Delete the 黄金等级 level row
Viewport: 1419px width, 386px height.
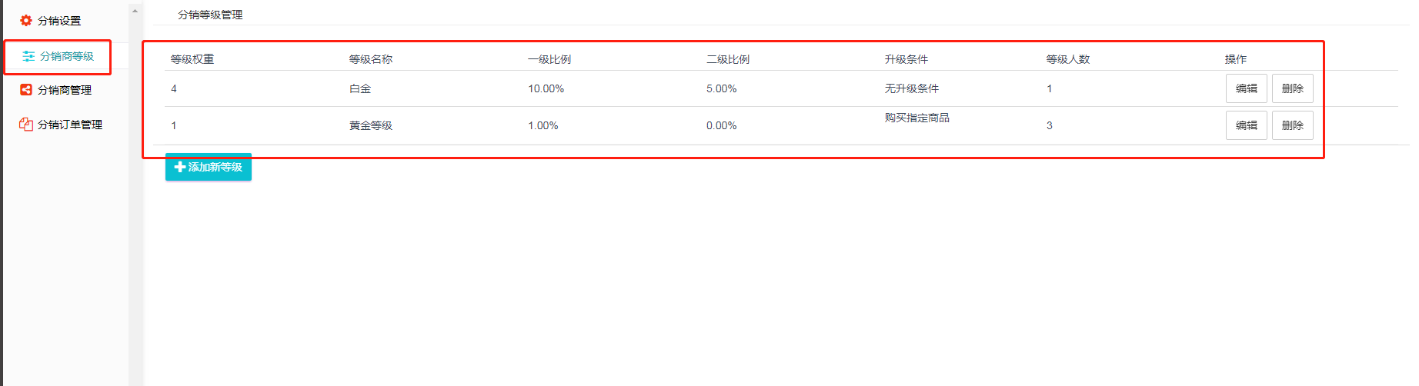coord(1292,125)
